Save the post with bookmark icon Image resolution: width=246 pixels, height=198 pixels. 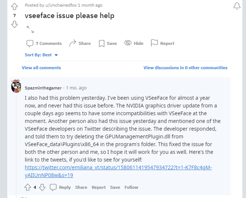tap(108, 43)
